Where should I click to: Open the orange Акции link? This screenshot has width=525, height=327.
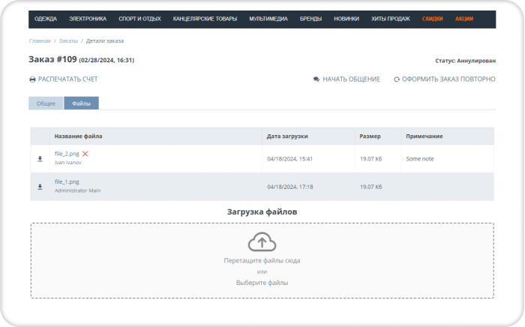click(464, 19)
